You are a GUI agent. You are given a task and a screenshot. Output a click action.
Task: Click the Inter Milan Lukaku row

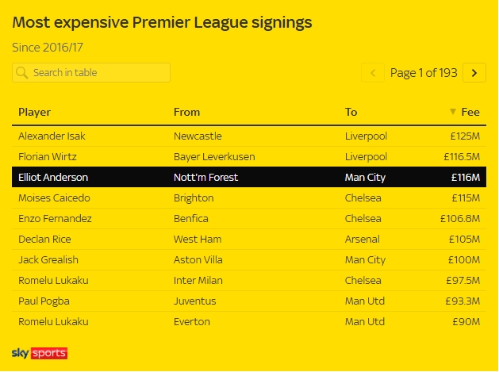coord(249,280)
